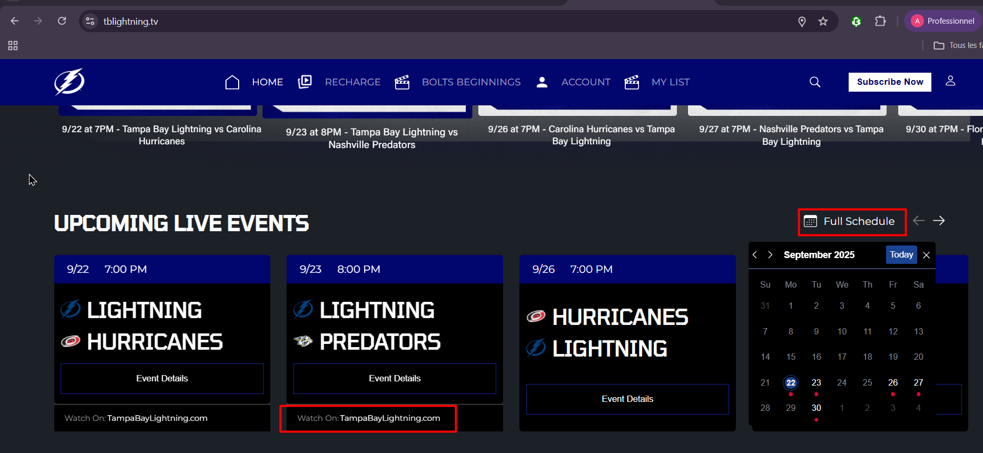
Task: Select September 27 in the calendar
Action: click(x=918, y=383)
